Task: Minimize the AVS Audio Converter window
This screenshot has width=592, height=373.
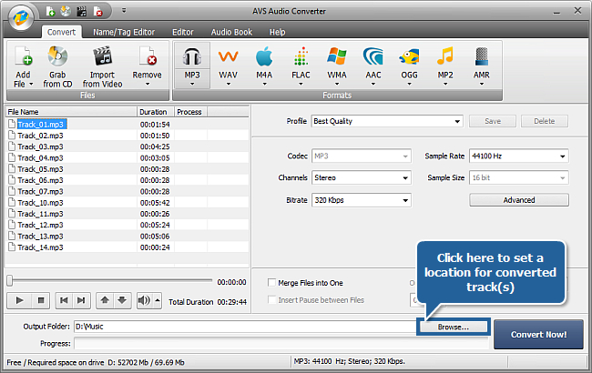Action: point(556,12)
